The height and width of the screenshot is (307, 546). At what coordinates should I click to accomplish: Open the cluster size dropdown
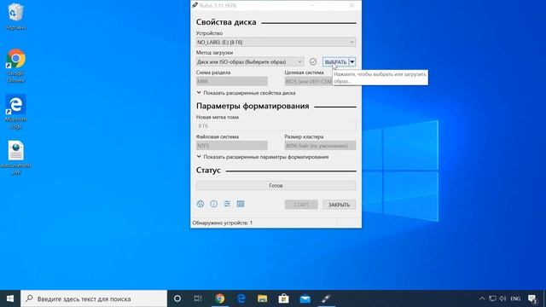(320, 146)
